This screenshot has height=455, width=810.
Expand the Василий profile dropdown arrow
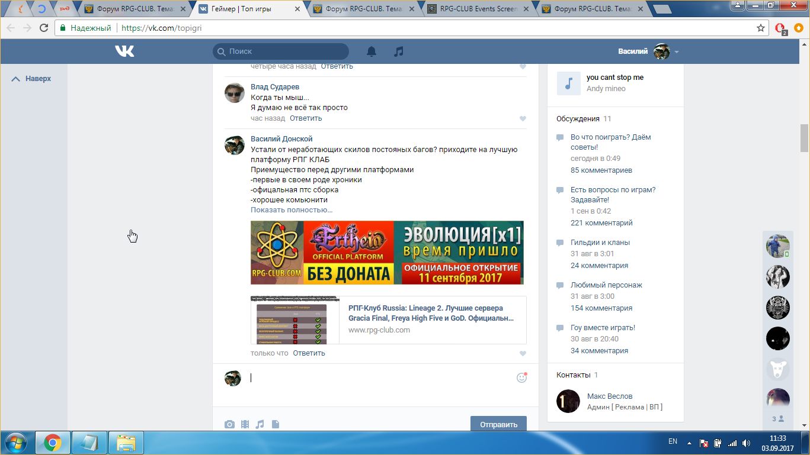pos(676,52)
